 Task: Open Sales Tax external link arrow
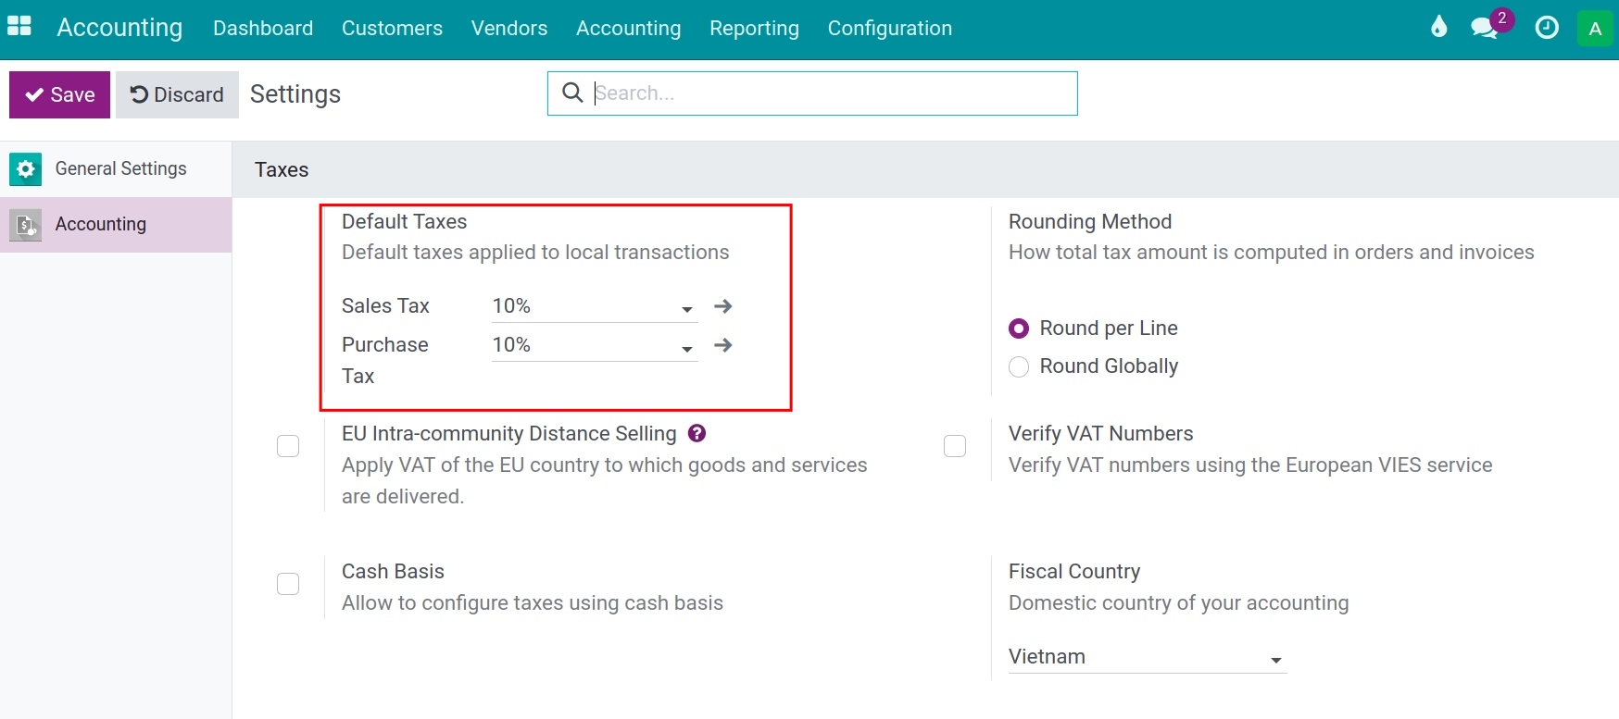click(723, 306)
